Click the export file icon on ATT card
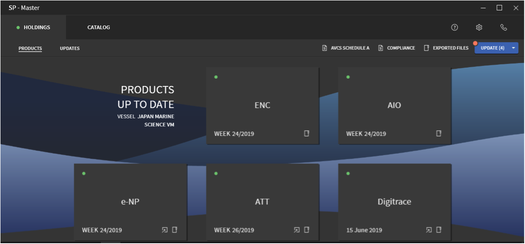 click(306, 230)
